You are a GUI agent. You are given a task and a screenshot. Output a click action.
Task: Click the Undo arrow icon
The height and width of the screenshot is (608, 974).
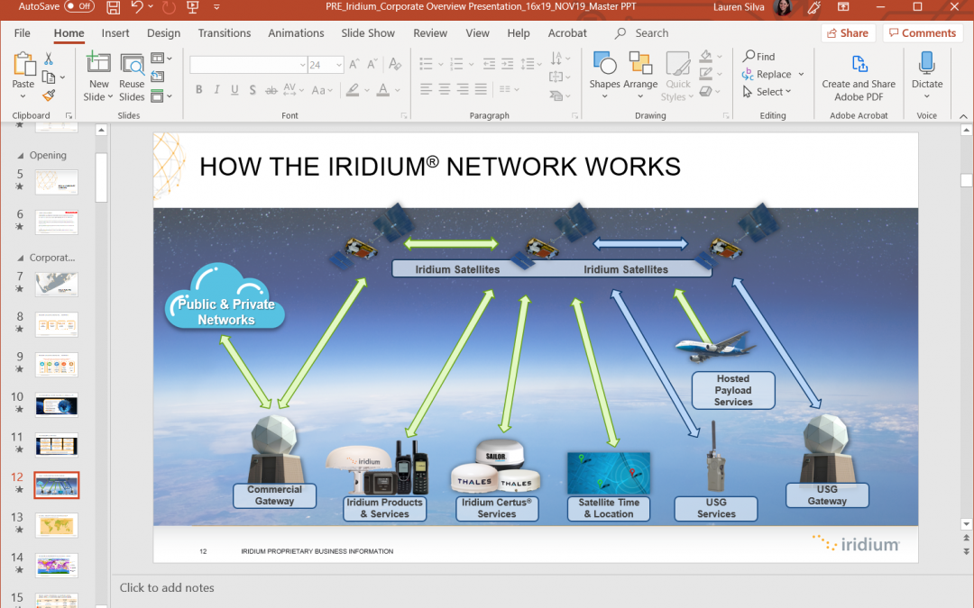pyautogui.click(x=137, y=7)
